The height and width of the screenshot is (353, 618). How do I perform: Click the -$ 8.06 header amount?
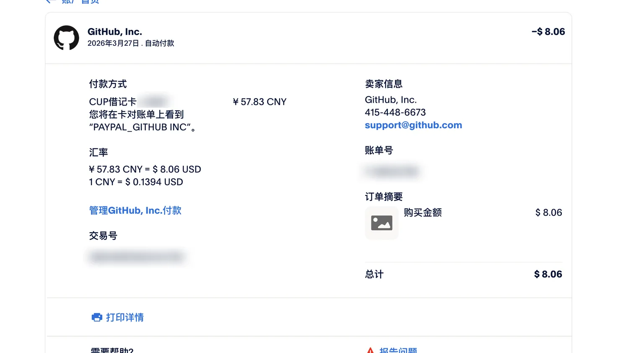tap(548, 31)
